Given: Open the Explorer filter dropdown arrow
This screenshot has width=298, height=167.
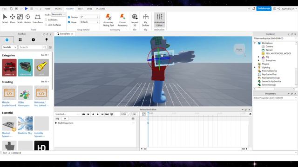Looking at the screenshot, I should [x=296, y=38].
